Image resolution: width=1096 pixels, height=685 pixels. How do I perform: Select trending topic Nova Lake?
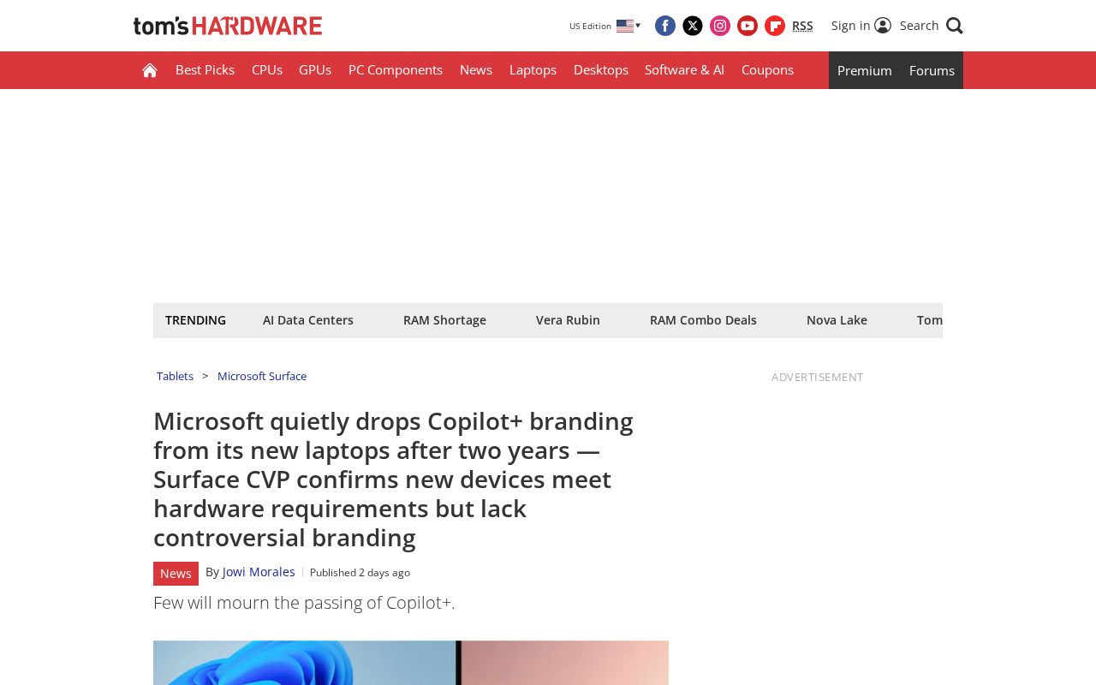tap(837, 320)
